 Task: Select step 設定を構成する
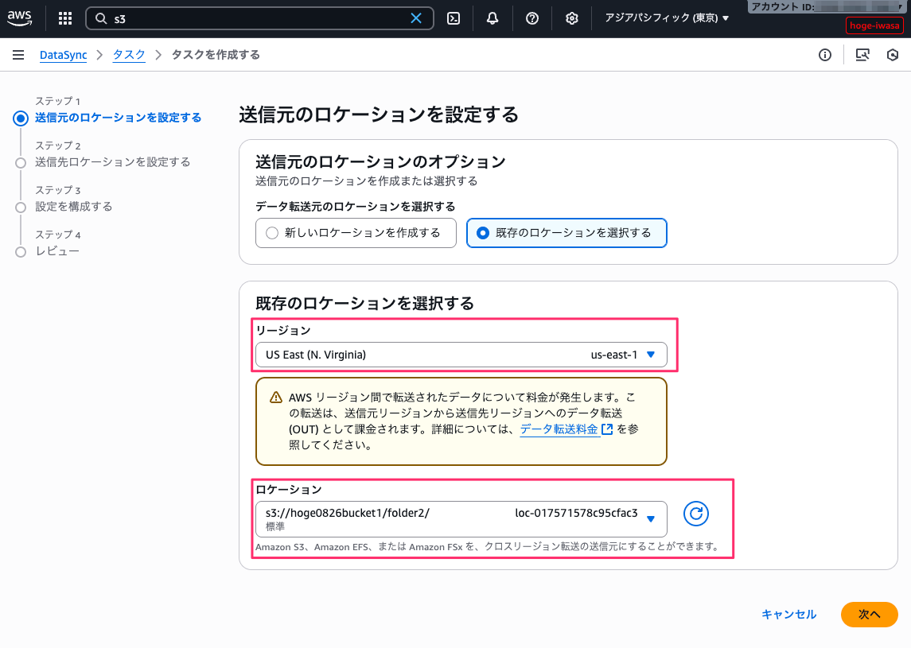(x=74, y=207)
